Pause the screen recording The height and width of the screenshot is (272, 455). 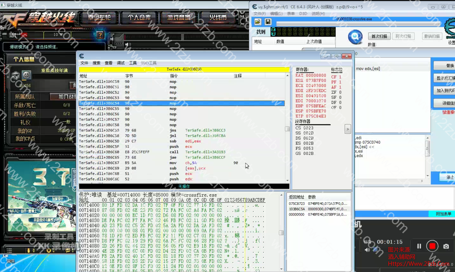tap(419, 246)
